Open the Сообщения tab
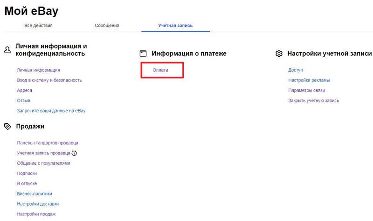Screen dimensions: 373x221 pos(107,26)
